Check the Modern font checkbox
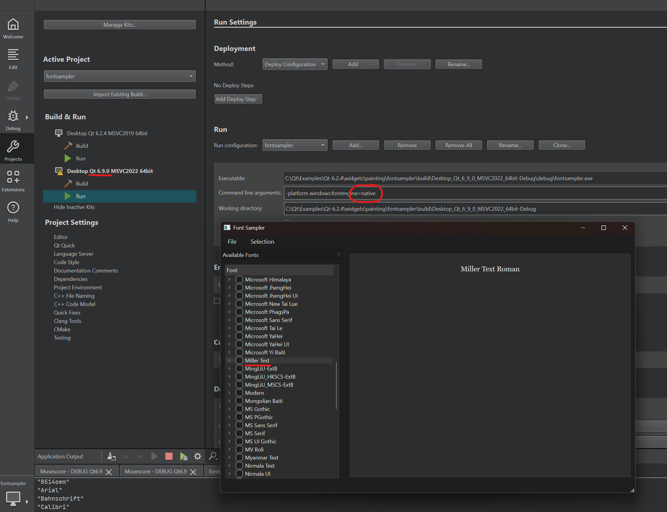667x512 pixels. point(239,393)
